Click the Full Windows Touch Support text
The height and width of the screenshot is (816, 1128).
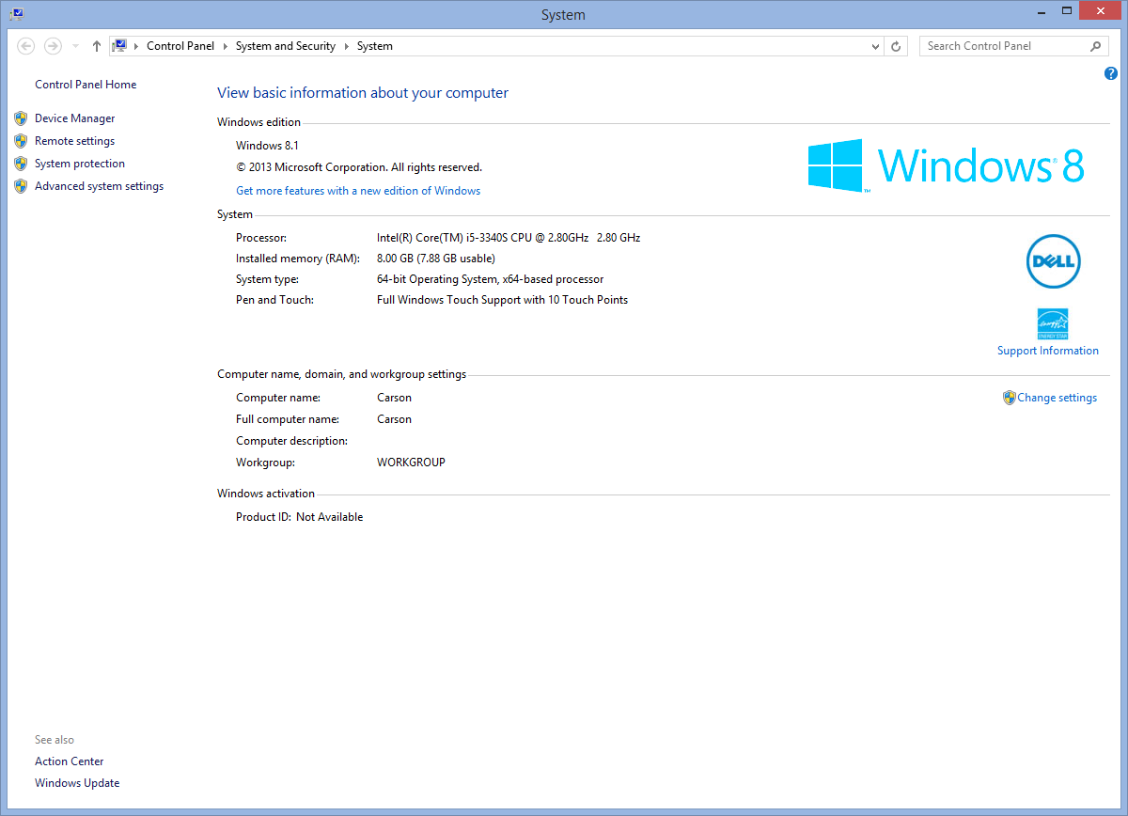point(503,300)
